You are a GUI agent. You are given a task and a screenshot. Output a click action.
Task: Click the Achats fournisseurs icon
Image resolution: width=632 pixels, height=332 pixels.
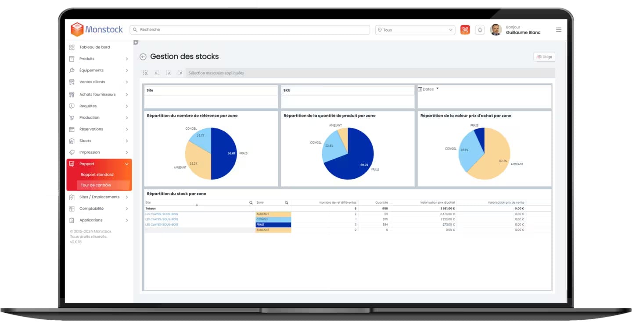pos(72,95)
